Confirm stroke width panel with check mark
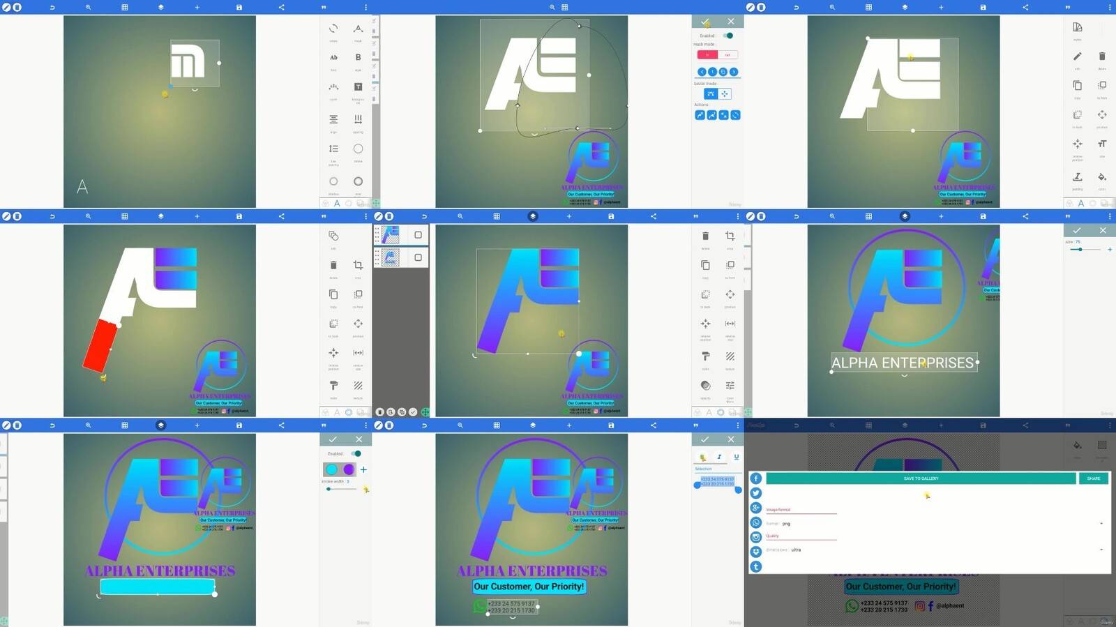1116x627 pixels. pyautogui.click(x=333, y=439)
